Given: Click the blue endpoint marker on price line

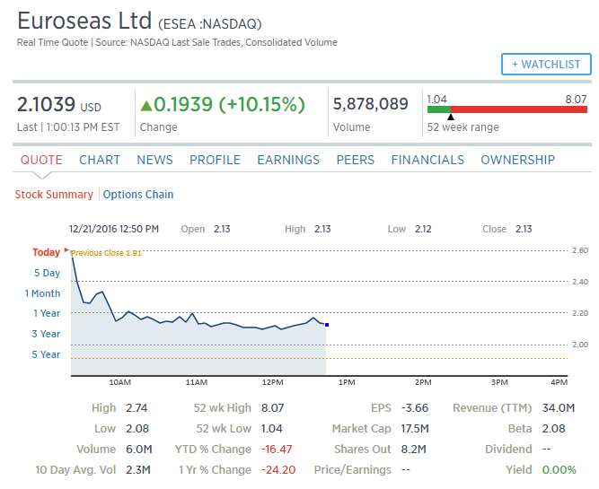Looking at the screenshot, I should click(x=327, y=325).
